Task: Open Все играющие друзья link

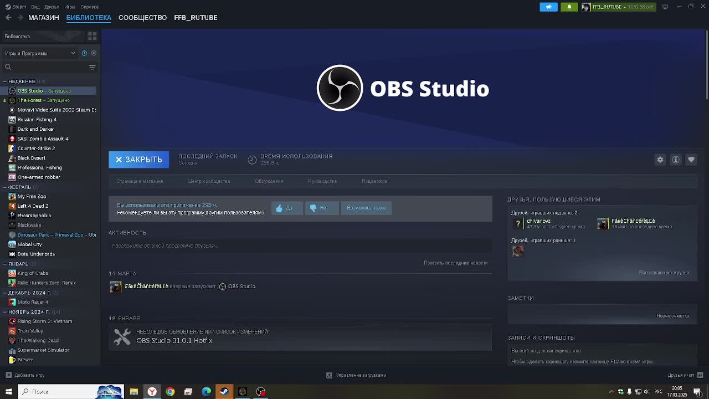Action: click(664, 273)
